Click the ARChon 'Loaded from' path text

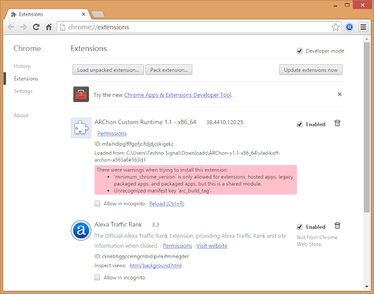pyautogui.click(x=187, y=156)
